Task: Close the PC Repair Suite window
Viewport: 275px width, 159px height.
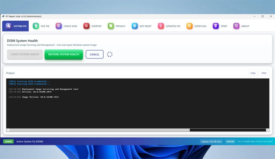Action: click(x=271, y=16)
